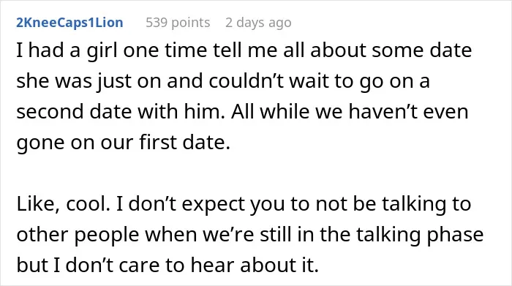Click the line 'but I don't care to hear'

167,265
